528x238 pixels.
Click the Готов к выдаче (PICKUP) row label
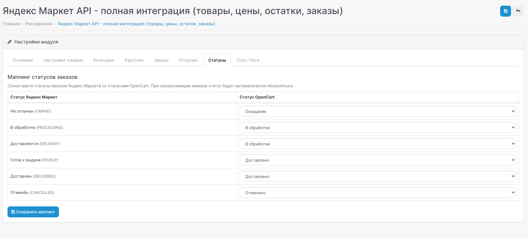coord(34,160)
